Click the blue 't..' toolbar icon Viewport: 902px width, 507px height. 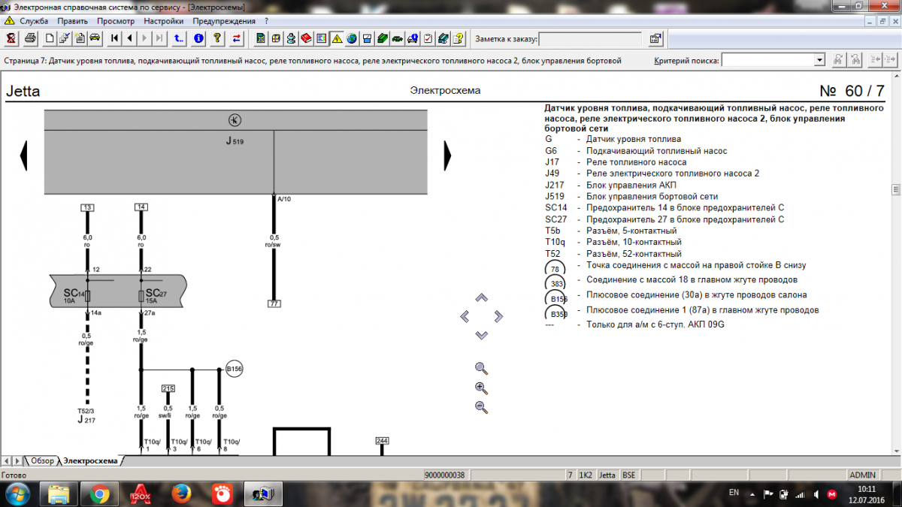(179, 38)
